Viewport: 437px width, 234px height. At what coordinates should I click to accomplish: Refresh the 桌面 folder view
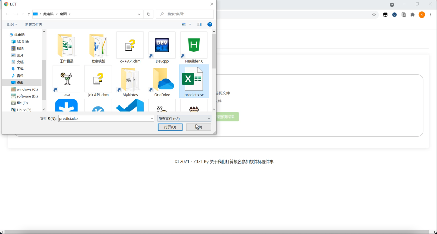tap(149, 14)
